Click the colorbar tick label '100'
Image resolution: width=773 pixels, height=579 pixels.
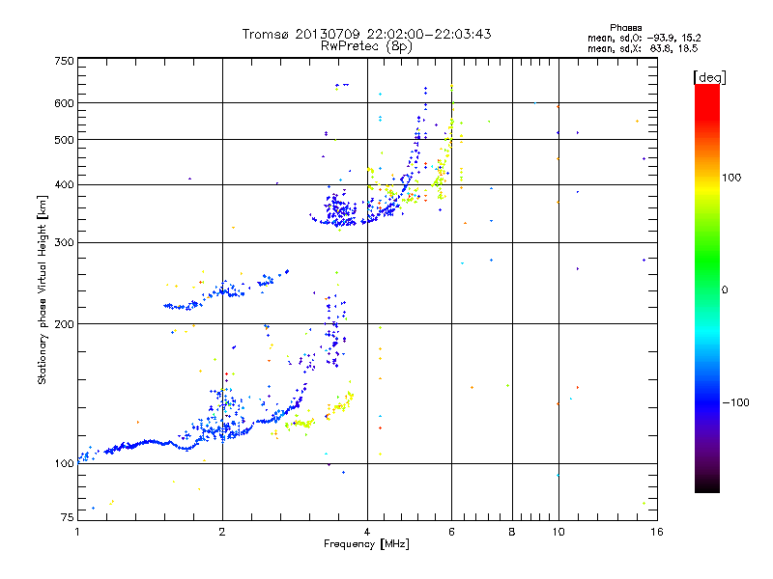pyautogui.click(x=731, y=178)
